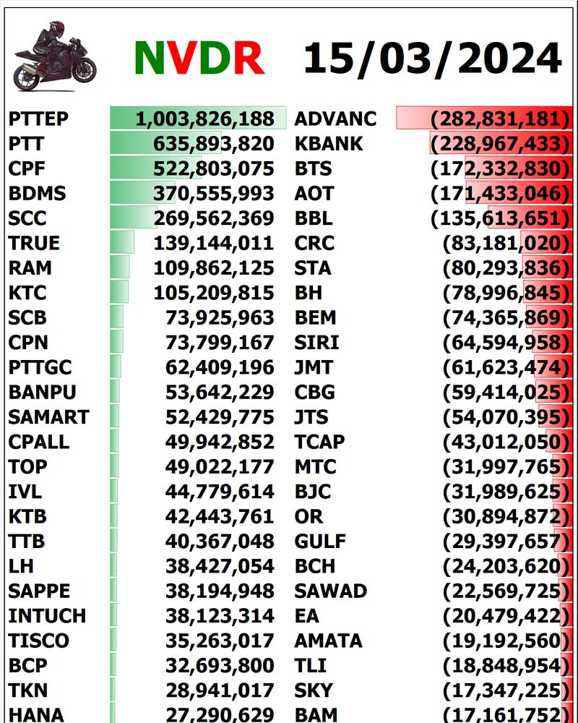Select the CPF value 522,803,075
The height and width of the screenshot is (723, 578).
(213, 168)
